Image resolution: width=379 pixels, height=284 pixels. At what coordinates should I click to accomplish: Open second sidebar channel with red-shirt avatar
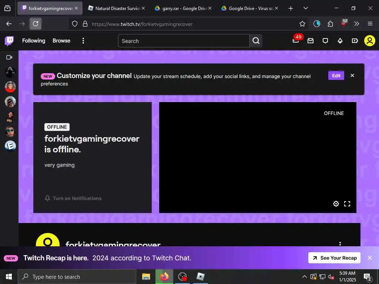coord(10,87)
